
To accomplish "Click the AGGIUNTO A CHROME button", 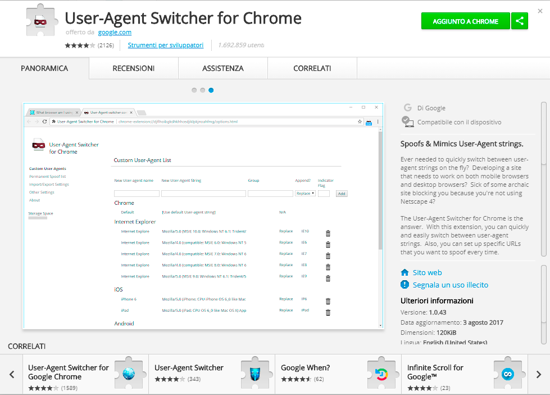I will (x=465, y=20).
